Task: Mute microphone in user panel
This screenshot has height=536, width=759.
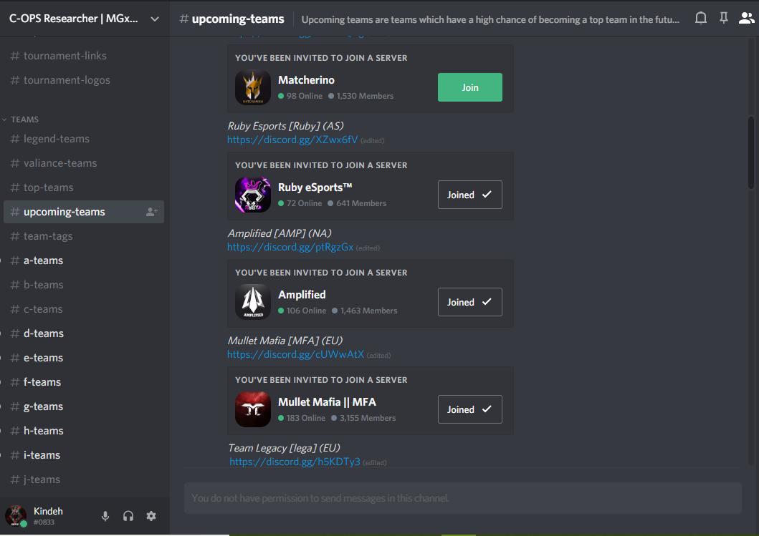Action: point(105,516)
